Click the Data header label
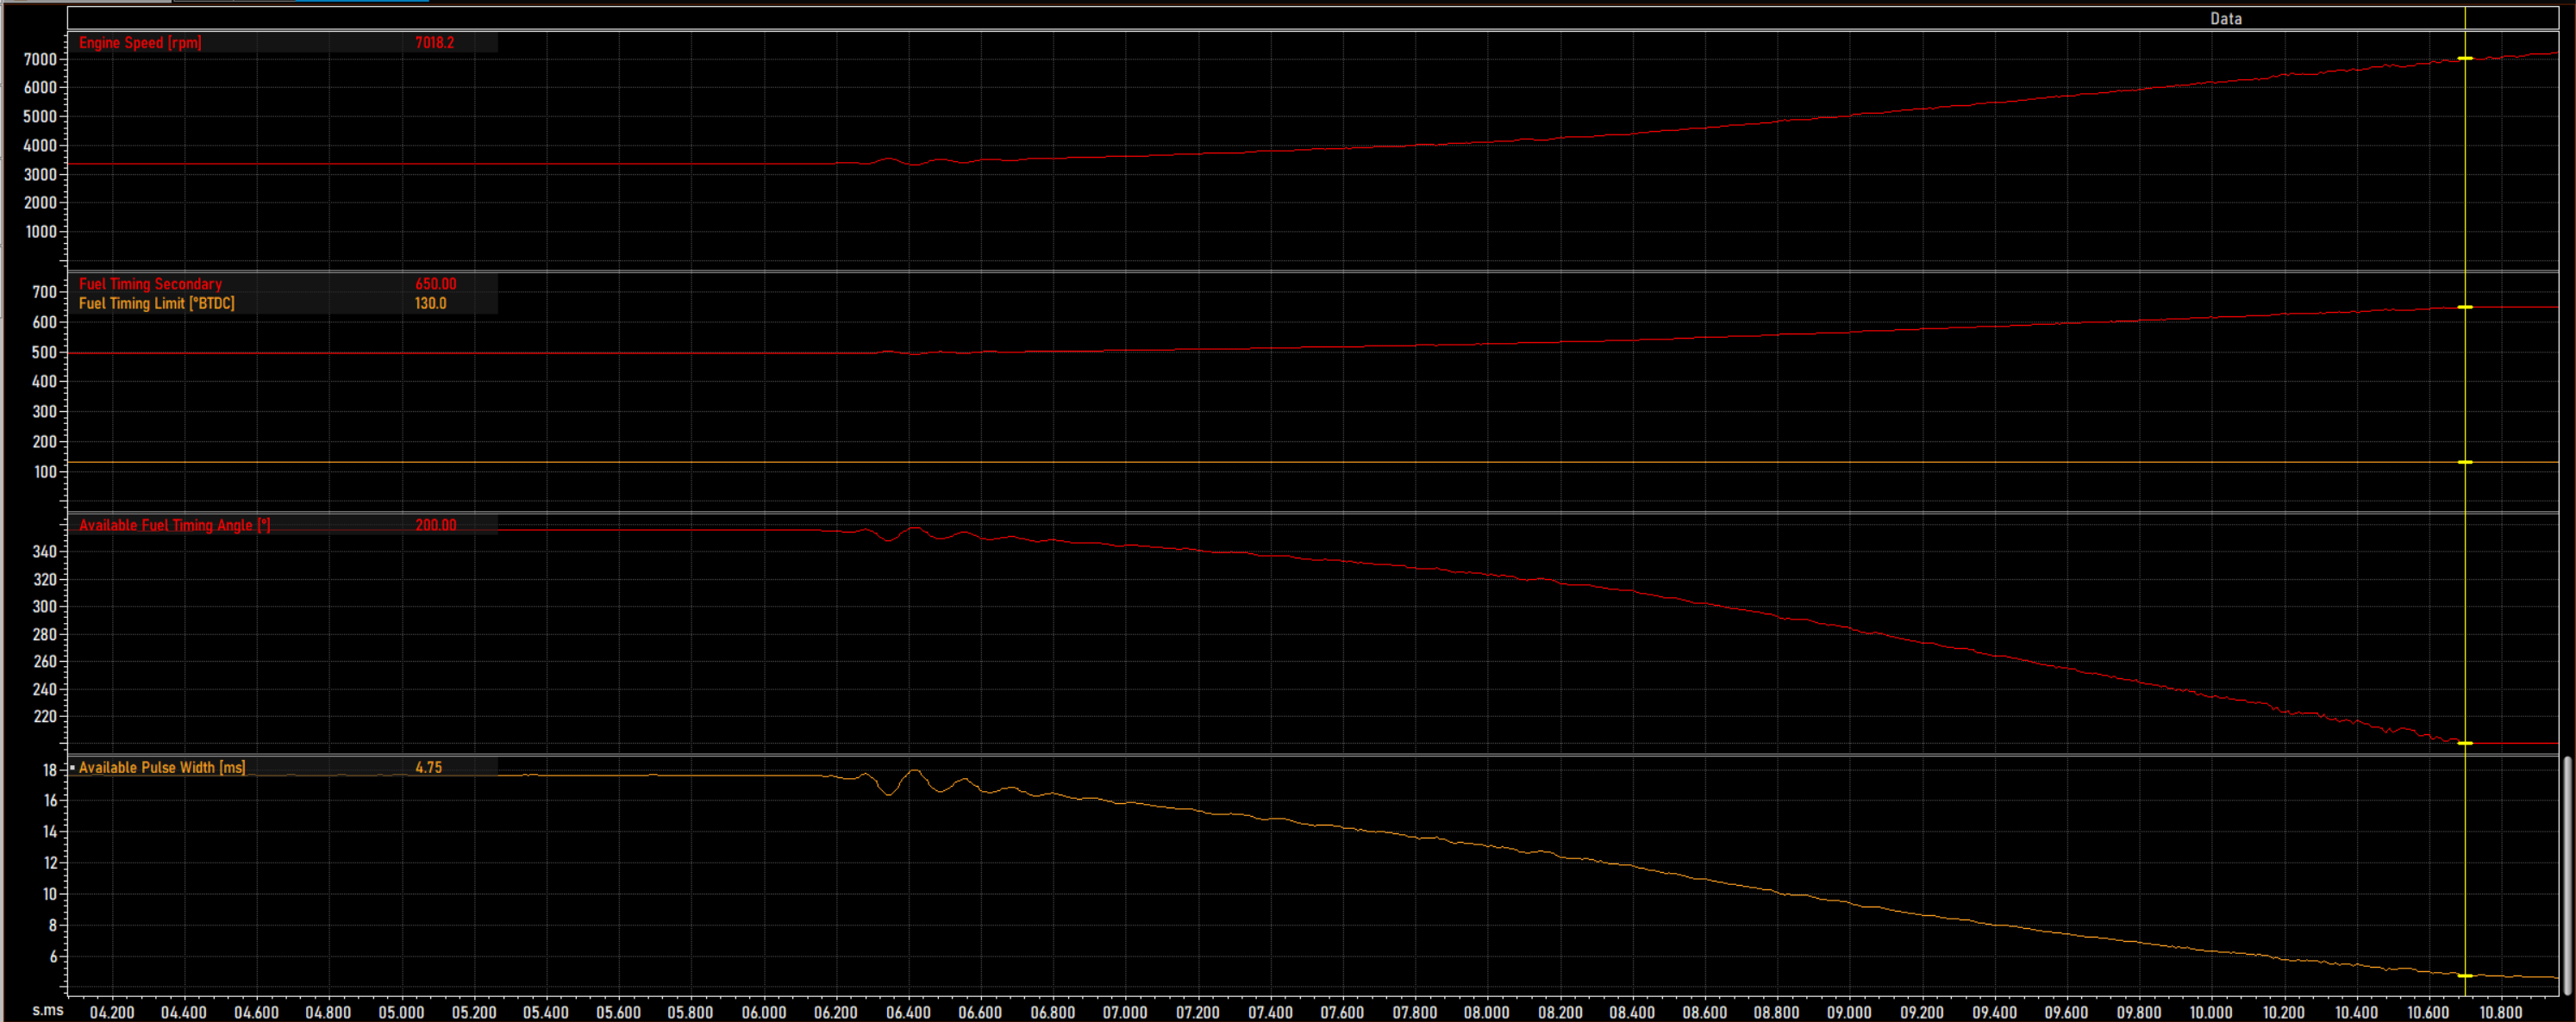2576x1022 pixels. coord(2225,19)
